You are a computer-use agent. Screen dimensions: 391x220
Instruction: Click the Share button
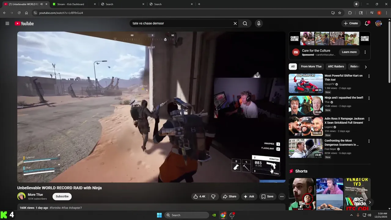pos(229,196)
